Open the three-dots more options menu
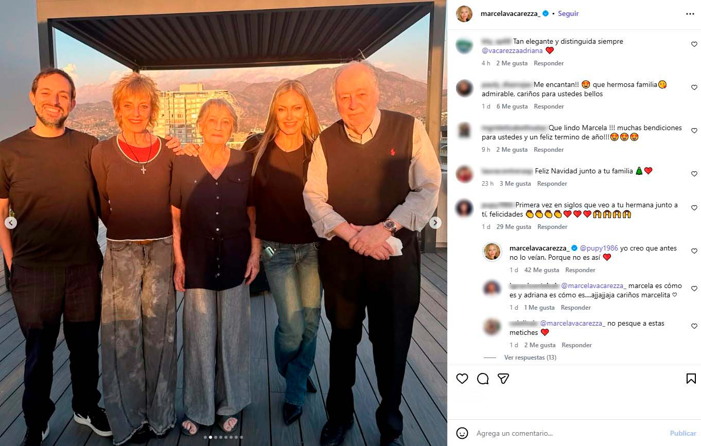Screen dimensions: 701x446 click(690, 14)
